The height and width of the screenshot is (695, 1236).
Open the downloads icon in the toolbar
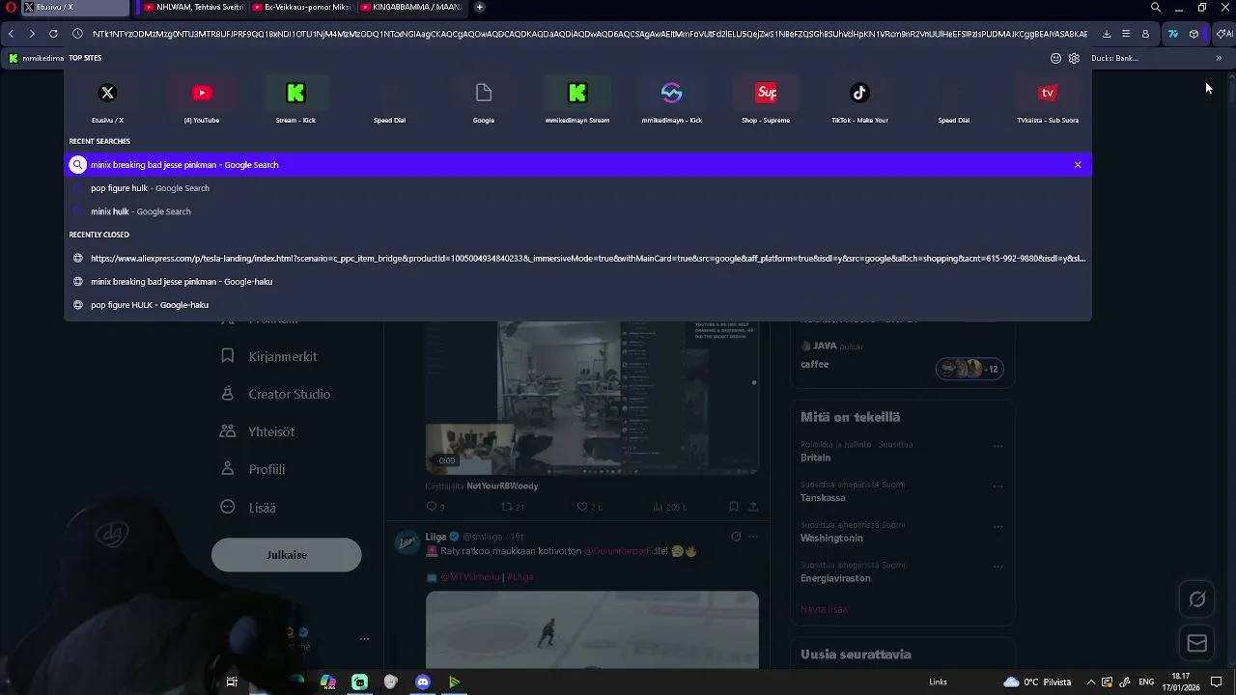coord(1107,34)
